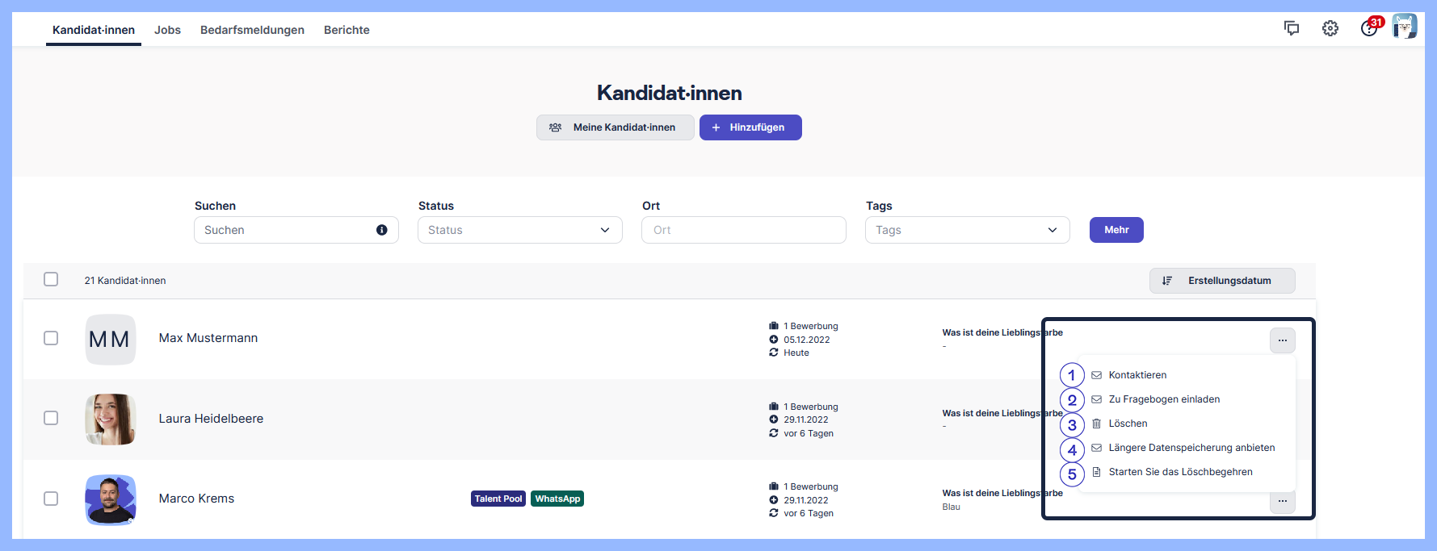
Task: Open three-dots menu for Max Mustermann
Action: pyautogui.click(x=1282, y=340)
